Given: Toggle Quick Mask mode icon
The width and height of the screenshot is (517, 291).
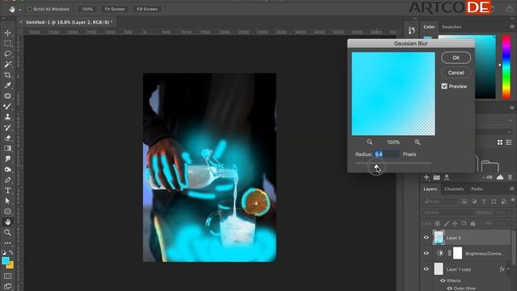Looking at the screenshot, I should [7, 276].
